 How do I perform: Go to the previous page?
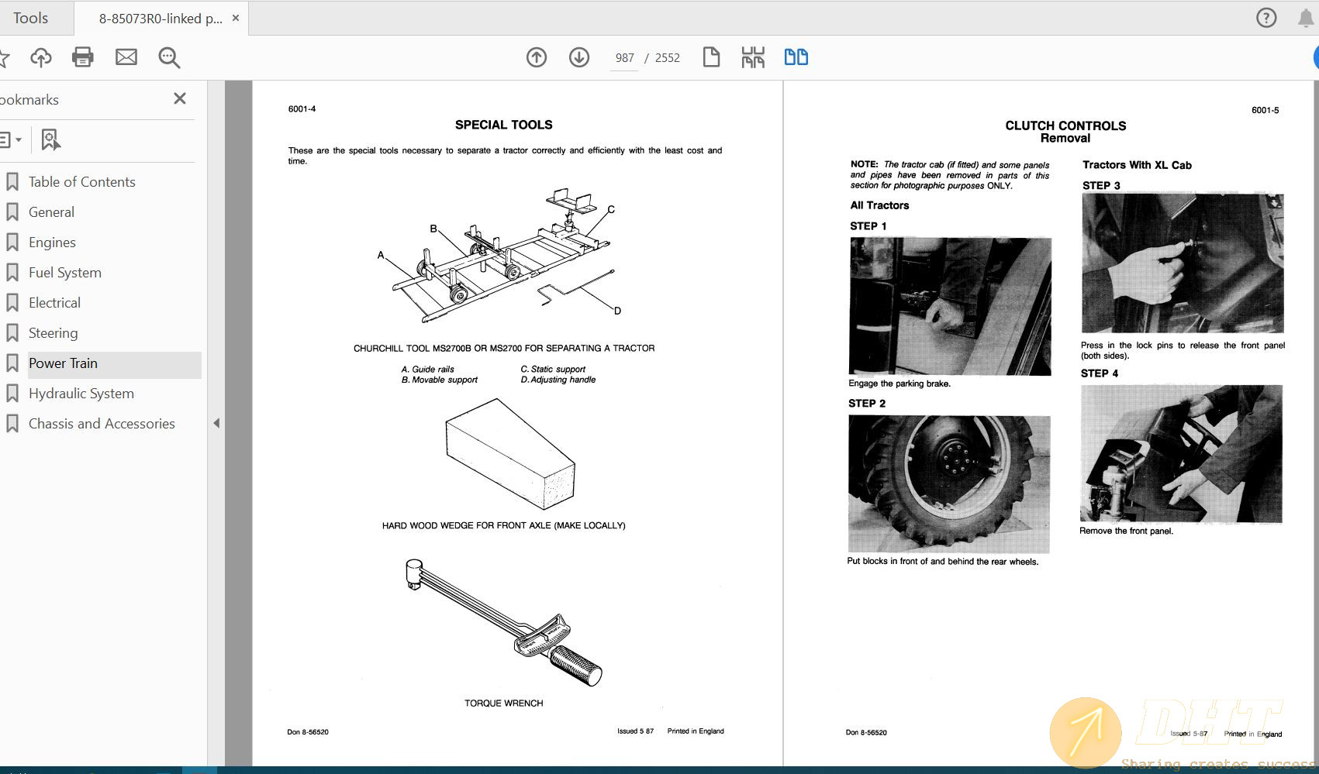(536, 57)
